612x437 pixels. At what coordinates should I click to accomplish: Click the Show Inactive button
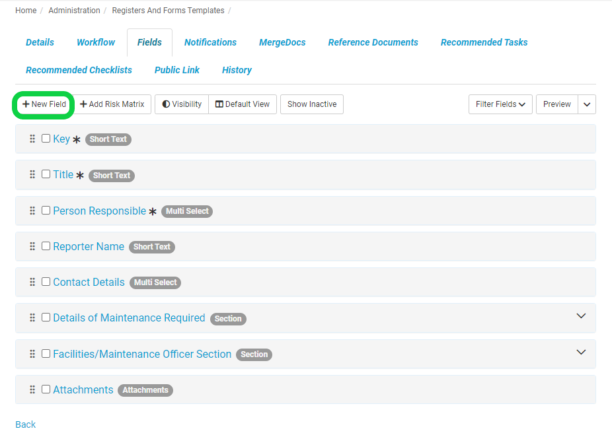(x=312, y=104)
